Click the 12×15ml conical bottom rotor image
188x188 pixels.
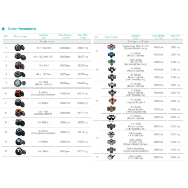20,113
